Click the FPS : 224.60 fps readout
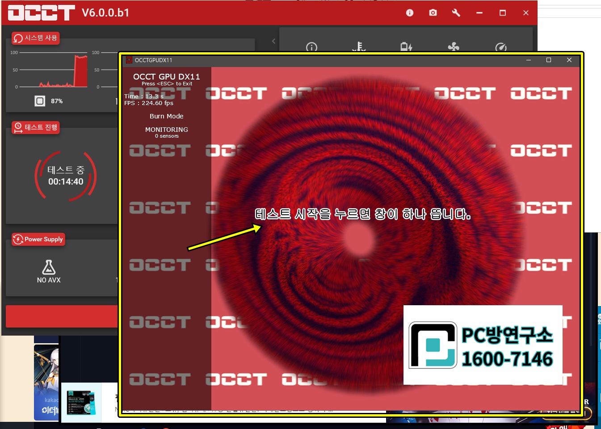The height and width of the screenshot is (429, 601). click(149, 103)
